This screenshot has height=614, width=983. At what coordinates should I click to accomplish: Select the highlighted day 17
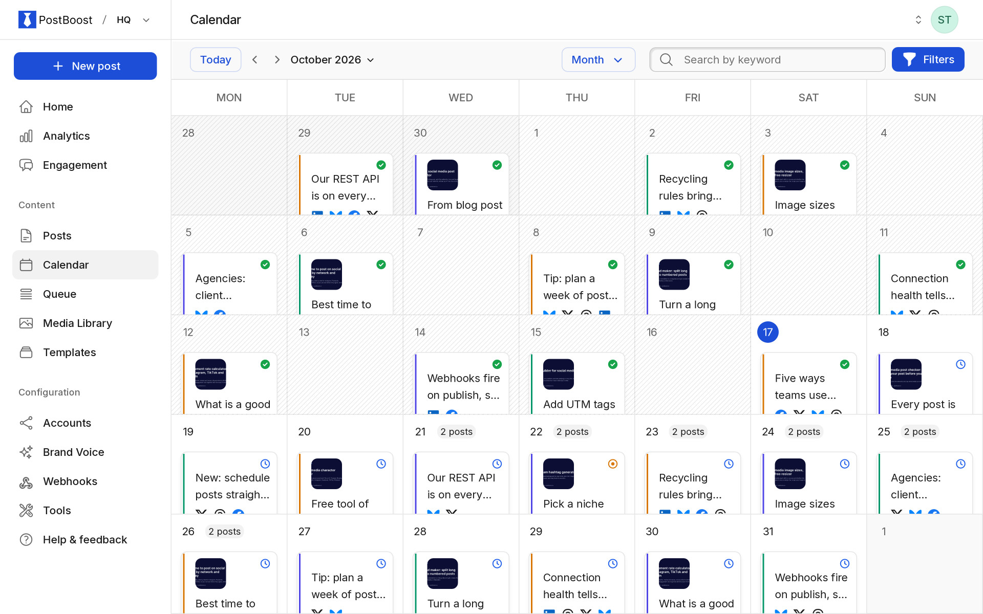click(767, 332)
